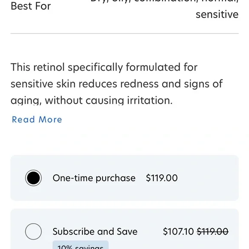Click the horizontal divider below Best For
Image resolution: width=249 pixels, height=249 pixels.
point(125,33)
